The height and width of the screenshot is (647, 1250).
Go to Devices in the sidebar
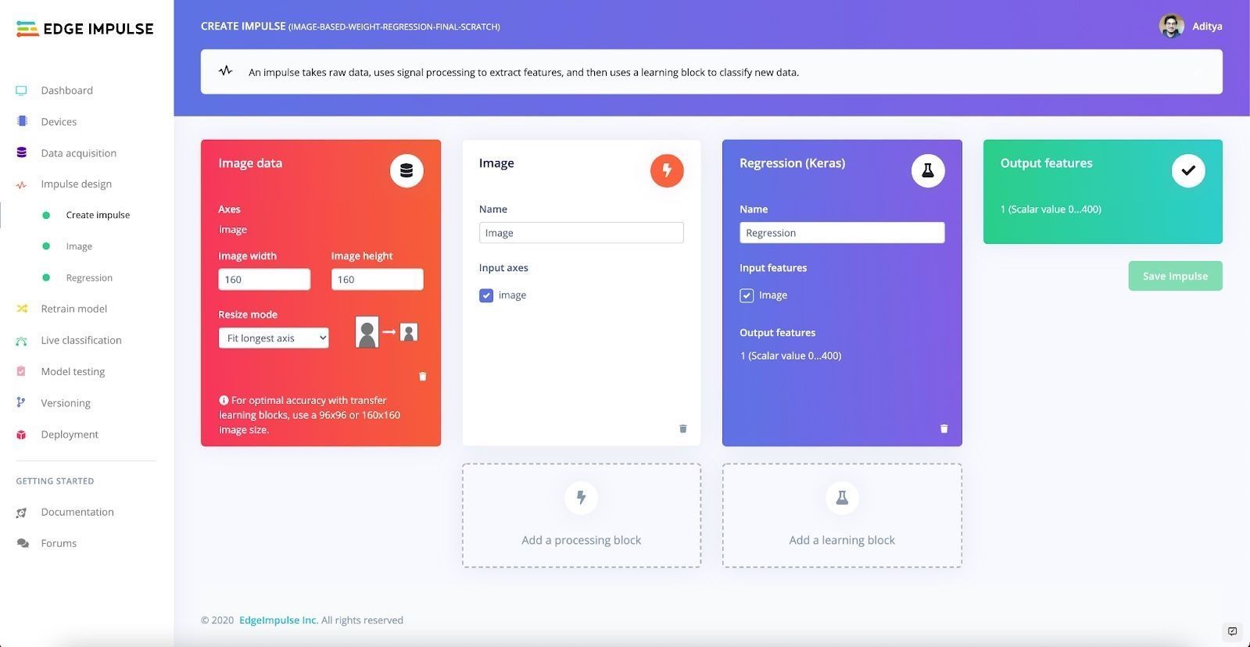[59, 122]
